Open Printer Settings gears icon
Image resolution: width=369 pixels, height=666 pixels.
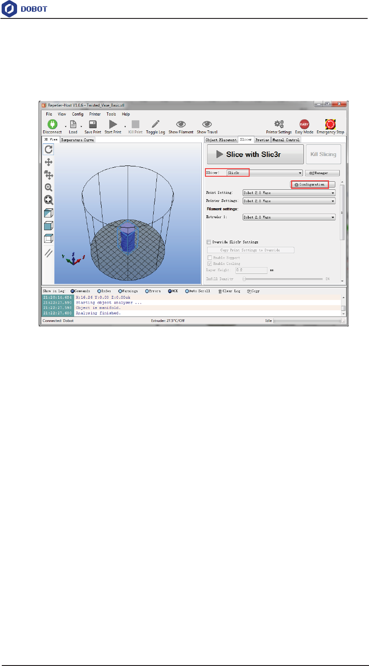[279, 124]
